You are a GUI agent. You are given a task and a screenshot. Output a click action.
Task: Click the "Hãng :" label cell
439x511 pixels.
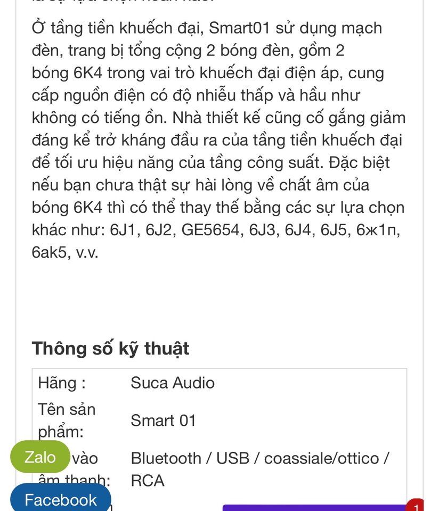pyautogui.click(x=62, y=383)
